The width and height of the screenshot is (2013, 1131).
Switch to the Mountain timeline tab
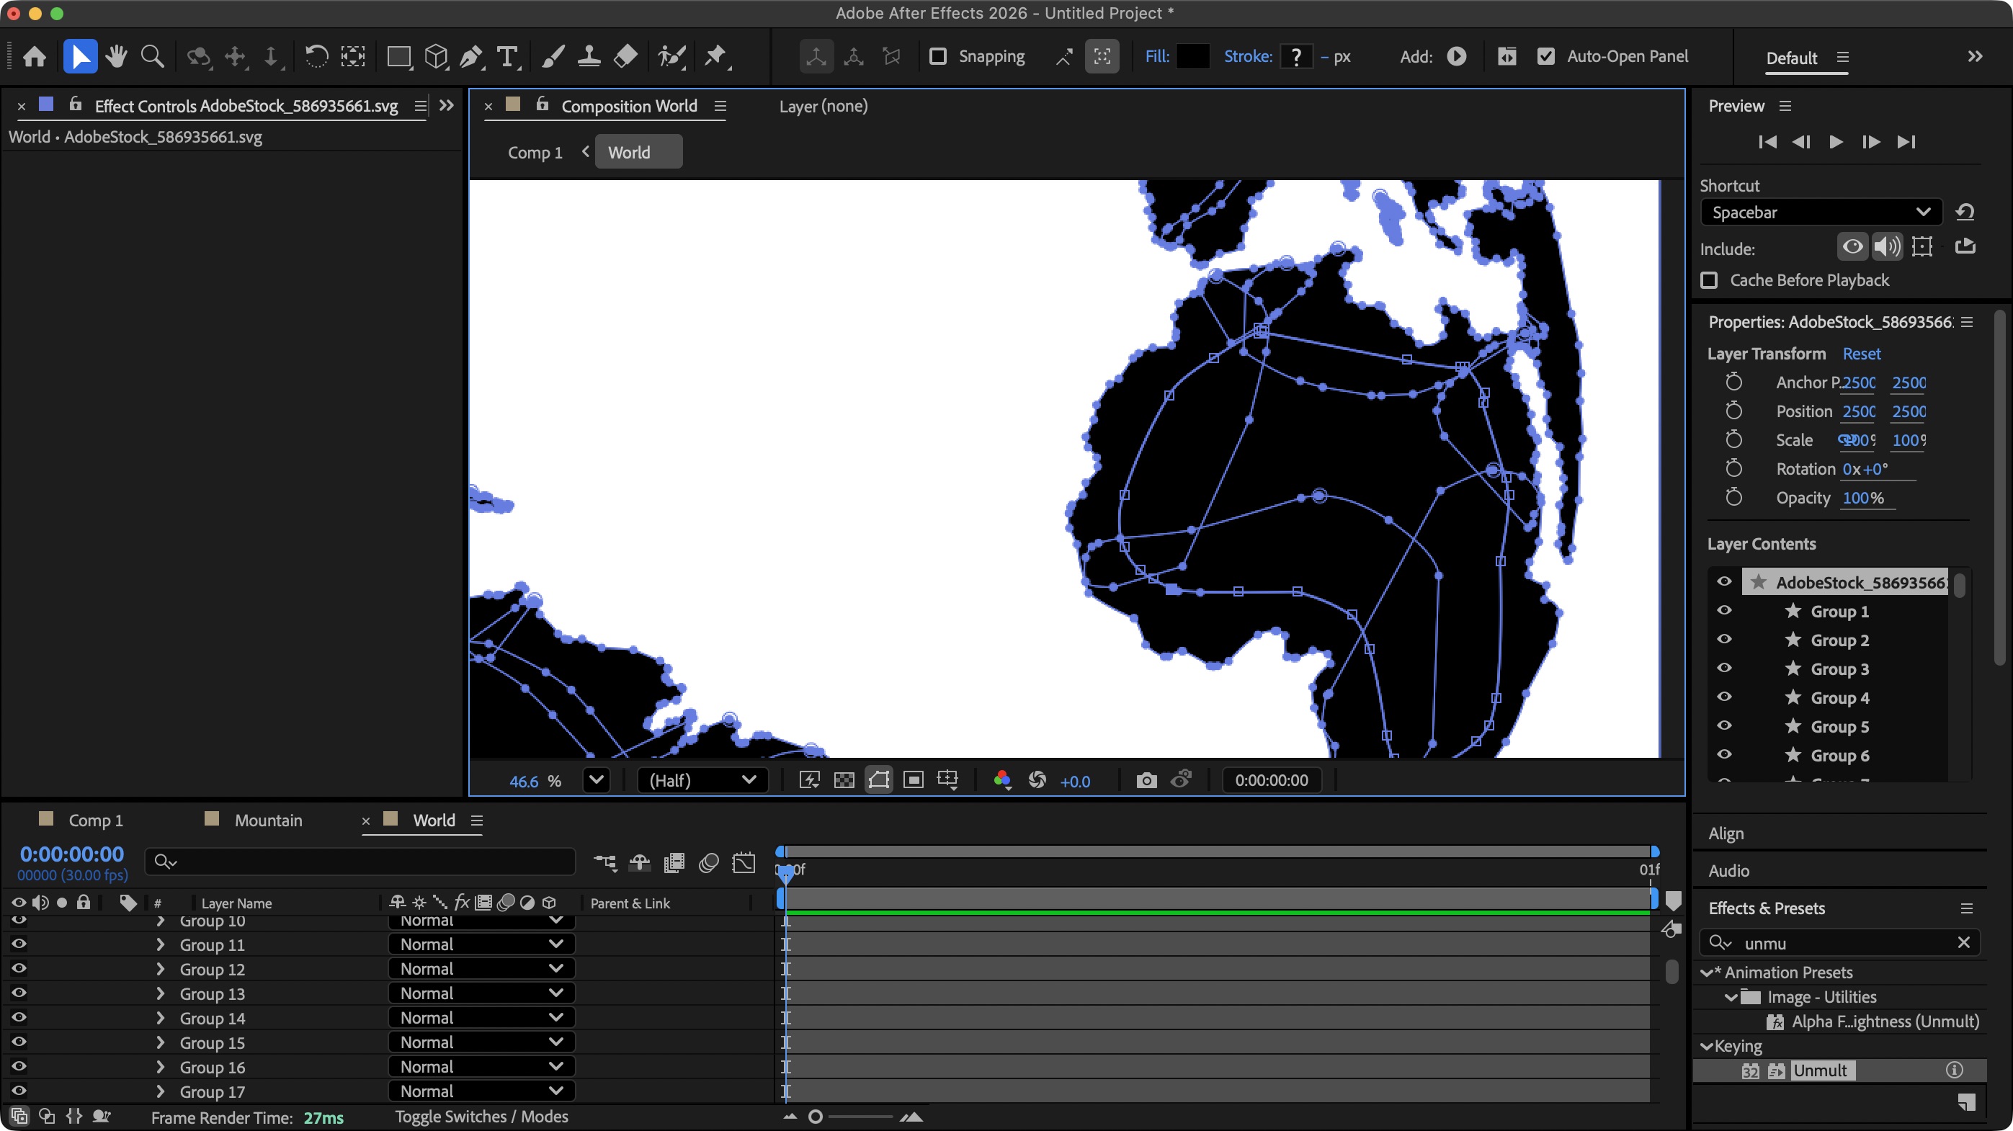point(269,820)
